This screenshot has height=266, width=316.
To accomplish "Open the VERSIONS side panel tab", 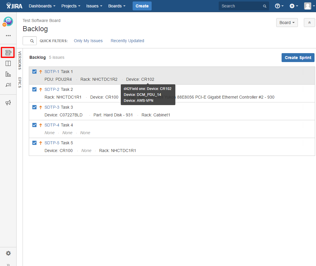I will (20, 60).
